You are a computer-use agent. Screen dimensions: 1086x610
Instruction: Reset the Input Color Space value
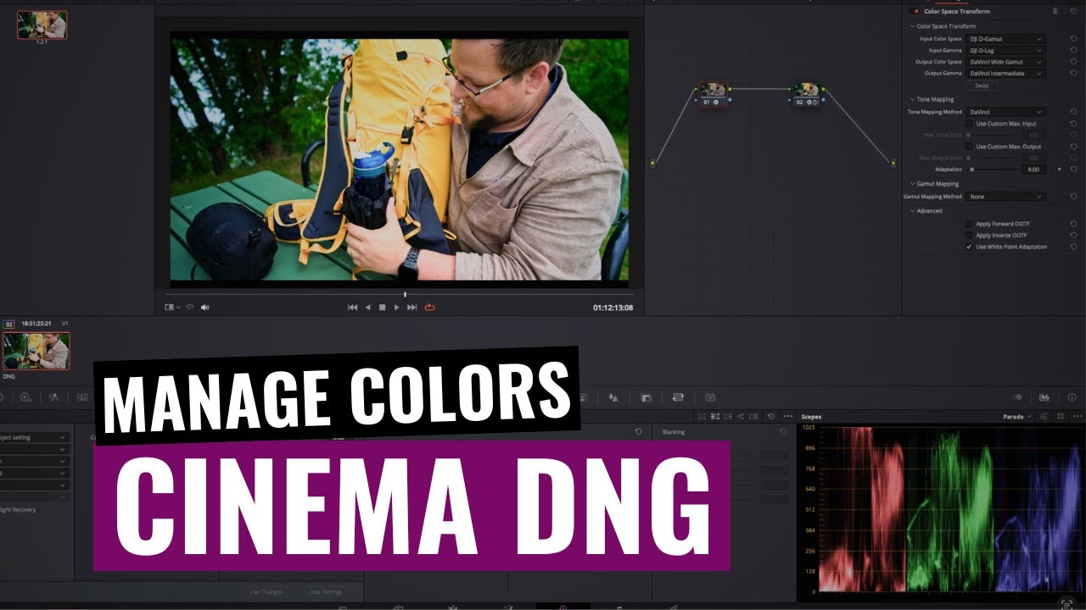click(1073, 39)
